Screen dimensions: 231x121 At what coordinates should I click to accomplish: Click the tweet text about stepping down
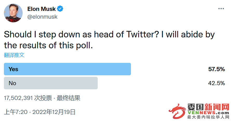[109, 40]
